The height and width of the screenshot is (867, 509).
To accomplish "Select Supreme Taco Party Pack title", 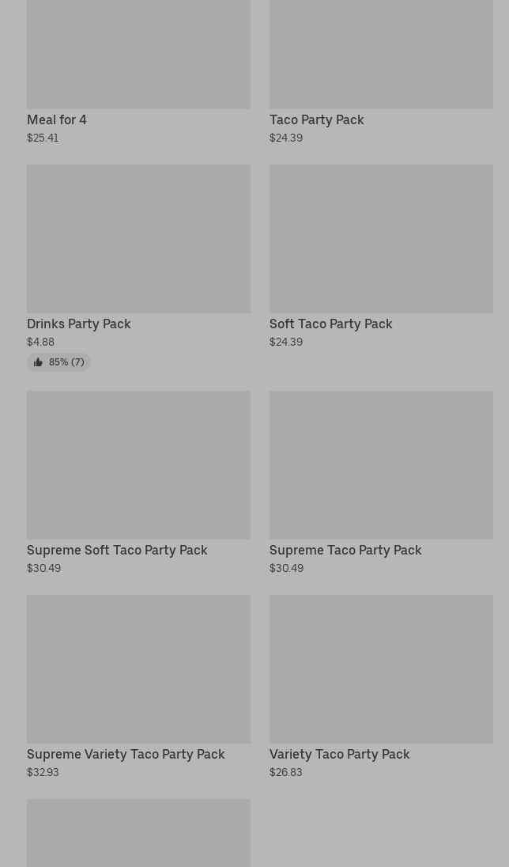I will coord(345,550).
